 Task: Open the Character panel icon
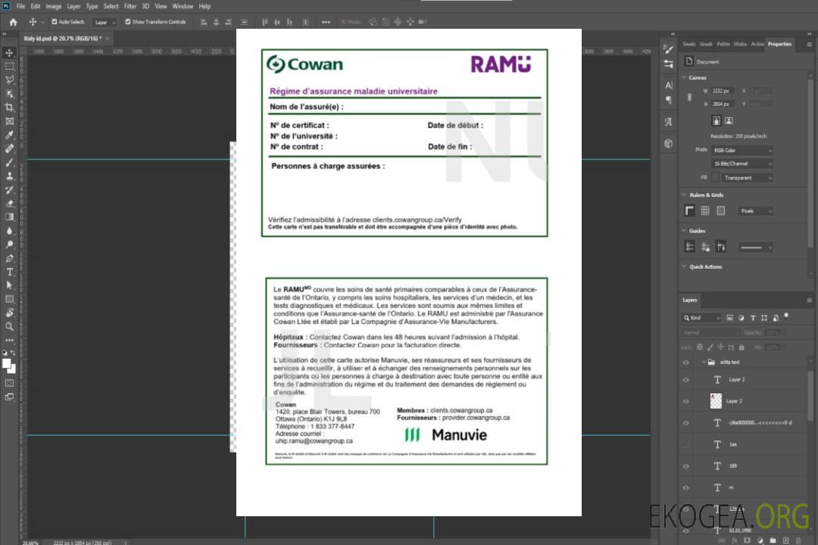(x=668, y=86)
